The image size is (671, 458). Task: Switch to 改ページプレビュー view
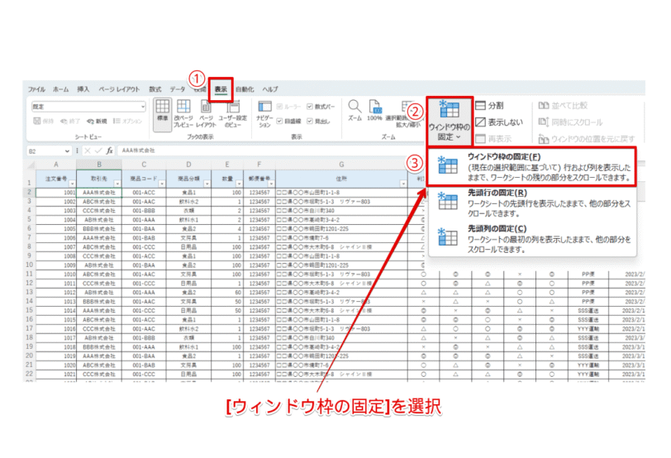coord(183,113)
